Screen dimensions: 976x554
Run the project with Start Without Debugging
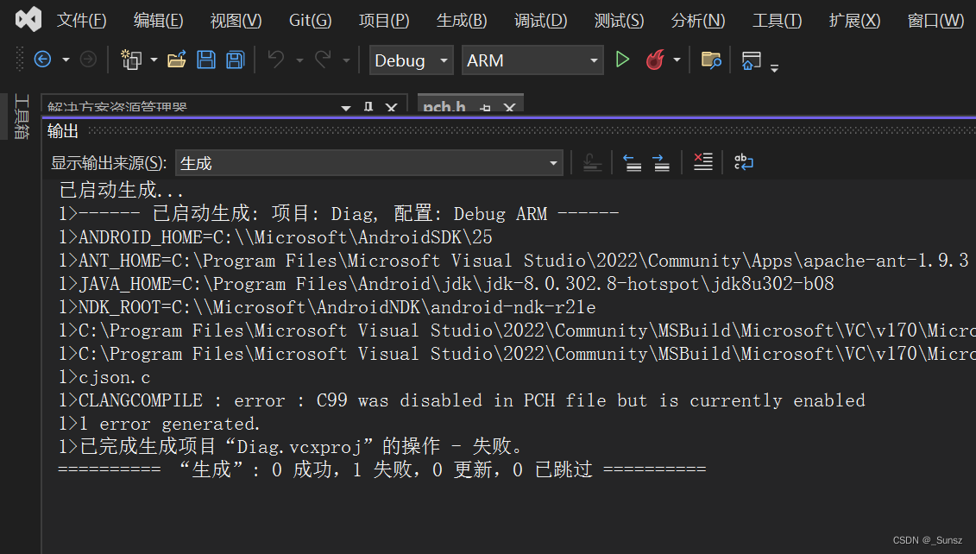click(x=622, y=60)
